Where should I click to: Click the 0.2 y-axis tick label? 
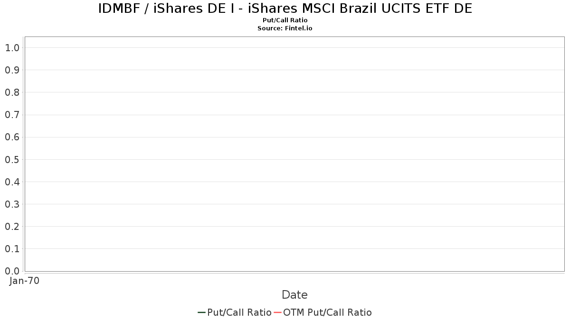(12, 227)
